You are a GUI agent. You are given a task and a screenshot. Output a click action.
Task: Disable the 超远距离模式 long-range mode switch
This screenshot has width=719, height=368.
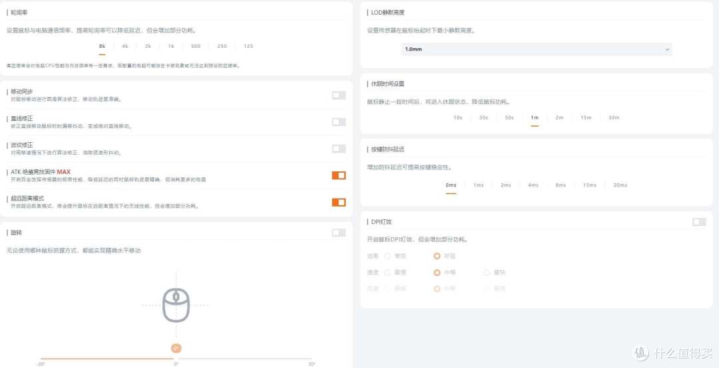coord(339,203)
